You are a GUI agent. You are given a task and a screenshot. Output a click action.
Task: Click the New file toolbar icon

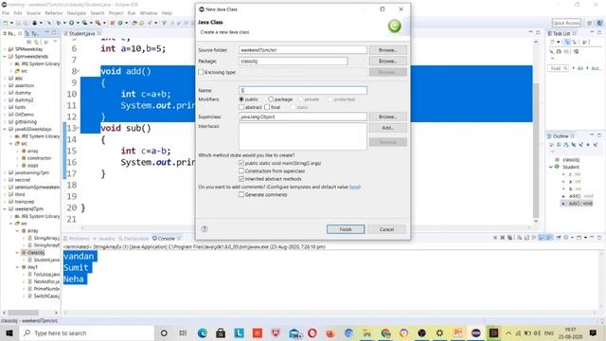(x=6, y=23)
